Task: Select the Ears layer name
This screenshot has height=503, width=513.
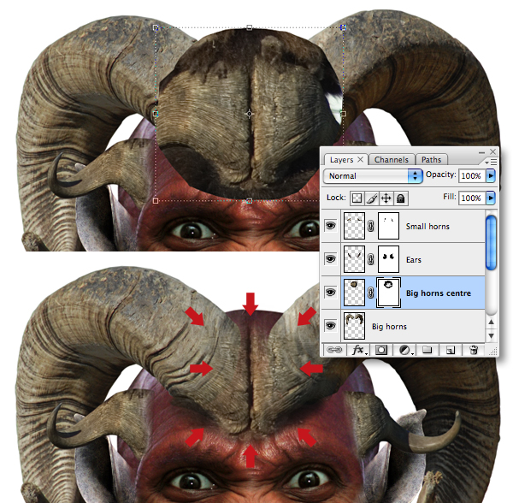Action: (414, 260)
